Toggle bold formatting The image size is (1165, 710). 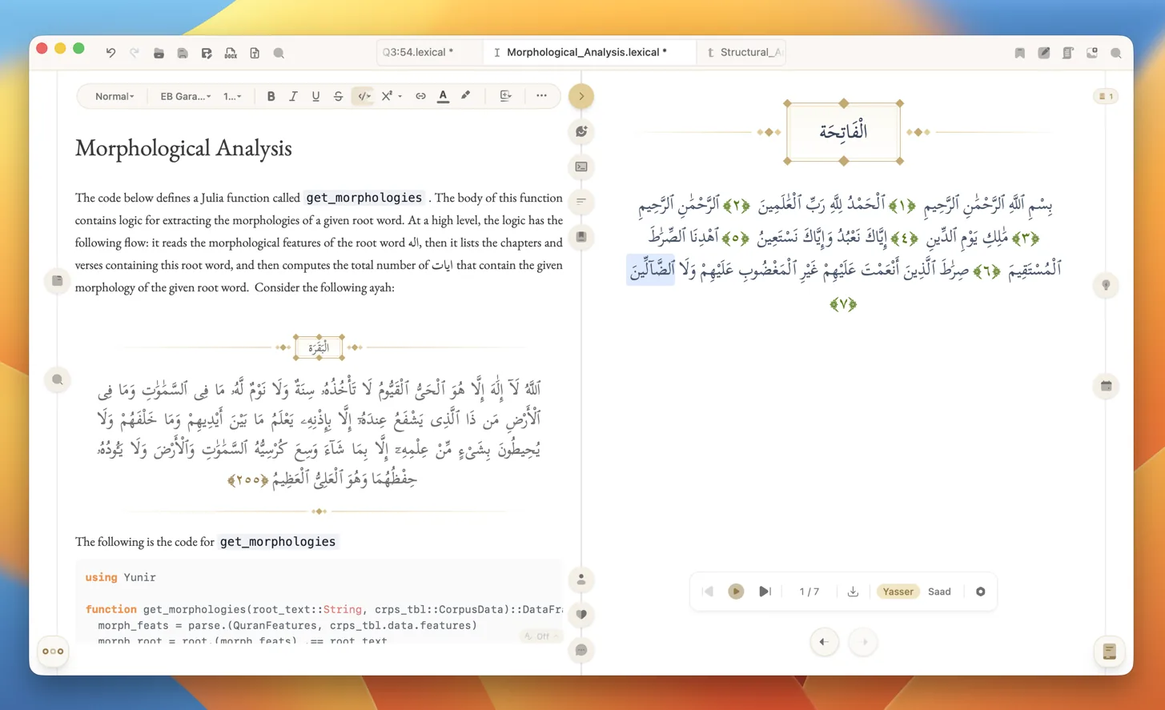[271, 96]
